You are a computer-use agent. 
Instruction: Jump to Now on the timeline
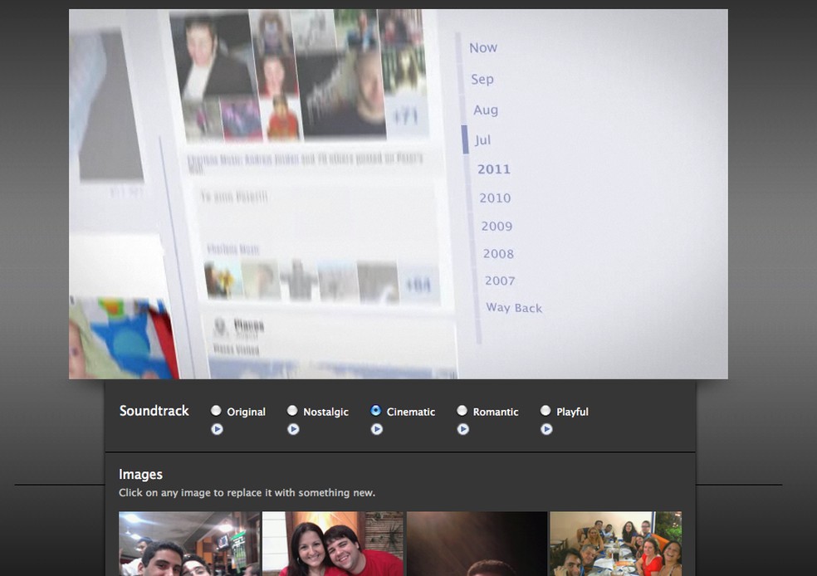[x=483, y=47]
